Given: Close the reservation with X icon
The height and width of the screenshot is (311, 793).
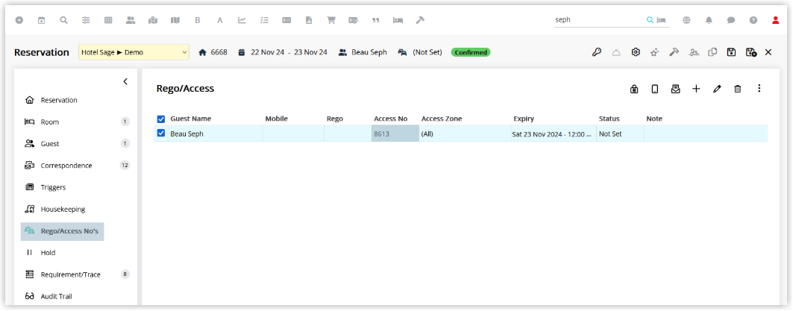Looking at the screenshot, I should click(x=768, y=52).
